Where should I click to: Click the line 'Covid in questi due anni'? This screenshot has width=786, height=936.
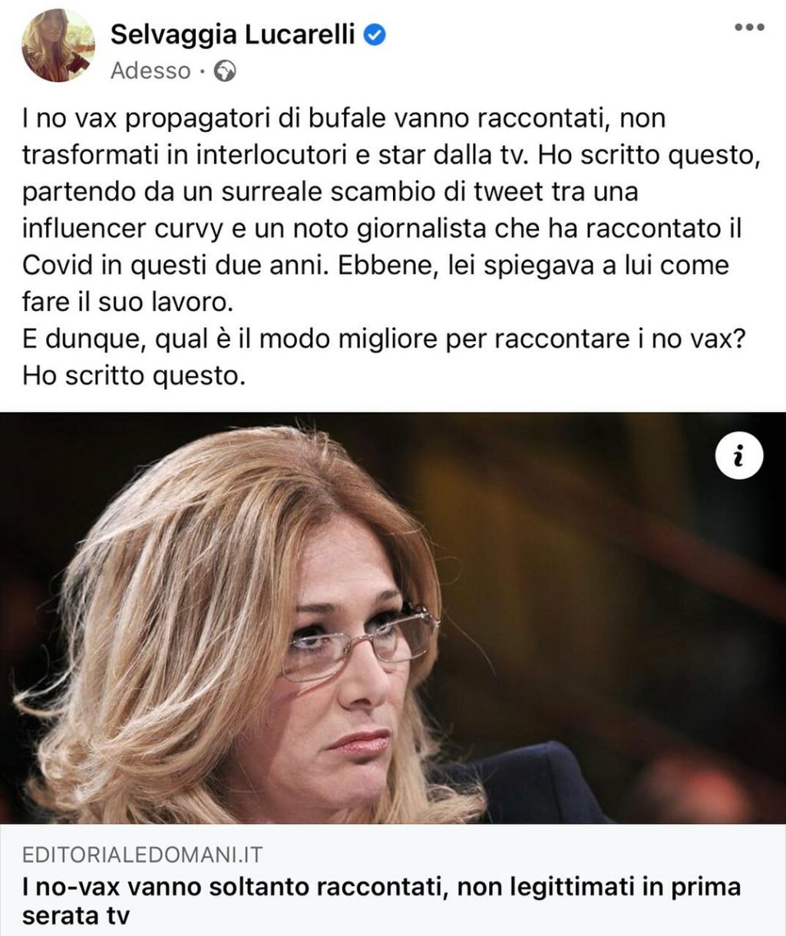tap(375, 266)
